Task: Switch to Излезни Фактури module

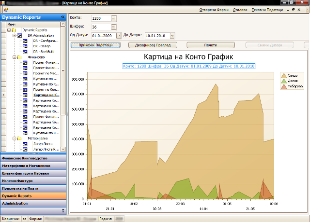Action: click(33, 181)
